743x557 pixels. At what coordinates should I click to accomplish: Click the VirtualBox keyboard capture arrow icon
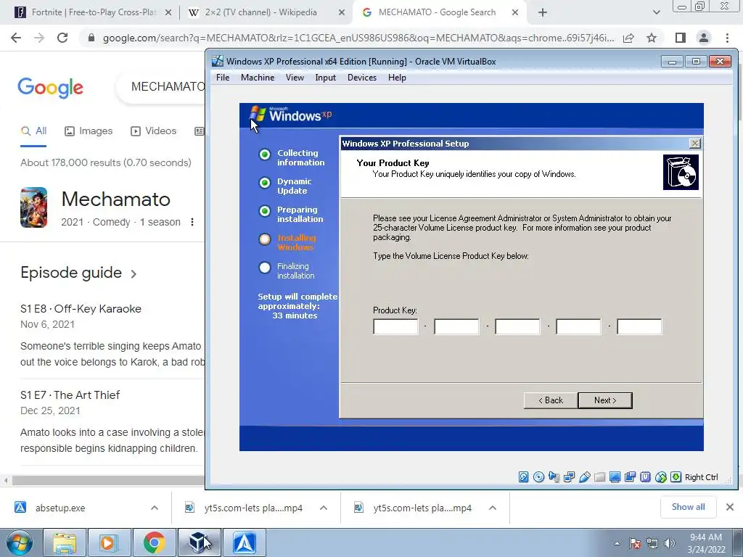click(676, 477)
